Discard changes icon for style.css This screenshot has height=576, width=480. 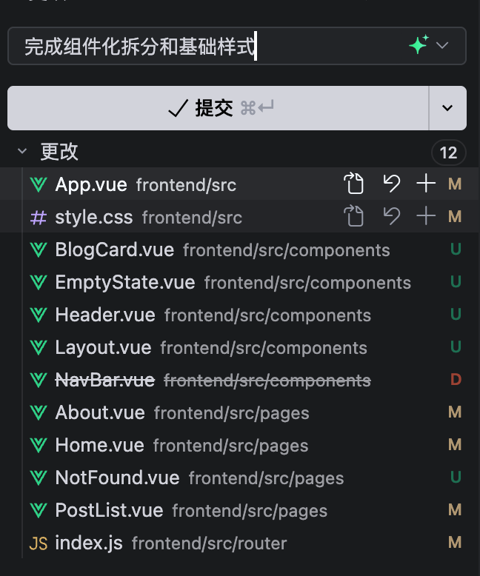pos(391,215)
